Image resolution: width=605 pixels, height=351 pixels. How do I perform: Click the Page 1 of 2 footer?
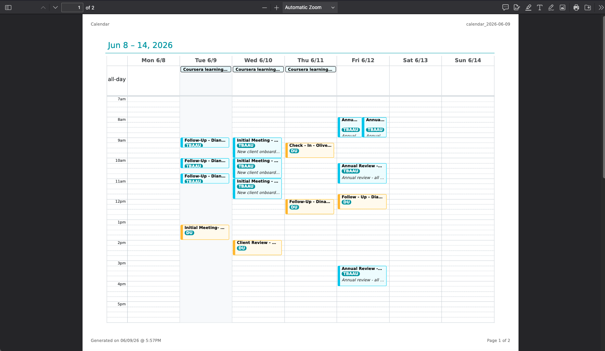click(498, 340)
